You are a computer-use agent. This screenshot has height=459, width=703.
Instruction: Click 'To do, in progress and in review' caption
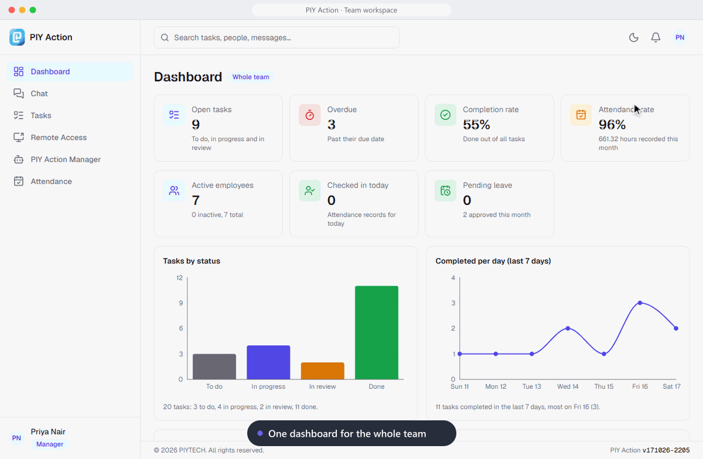228,143
